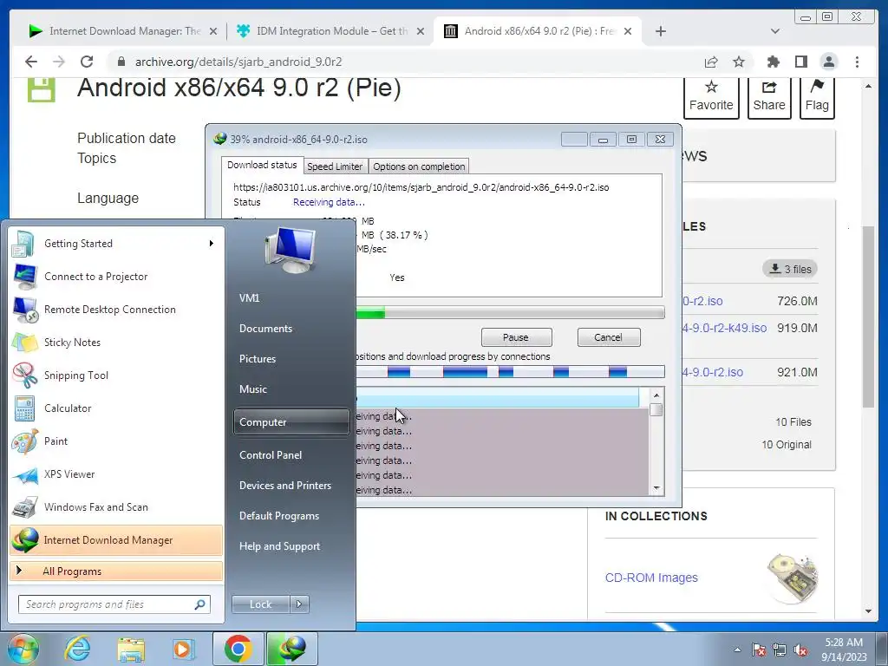Switch to Speed Limiter tab

pyautogui.click(x=335, y=166)
